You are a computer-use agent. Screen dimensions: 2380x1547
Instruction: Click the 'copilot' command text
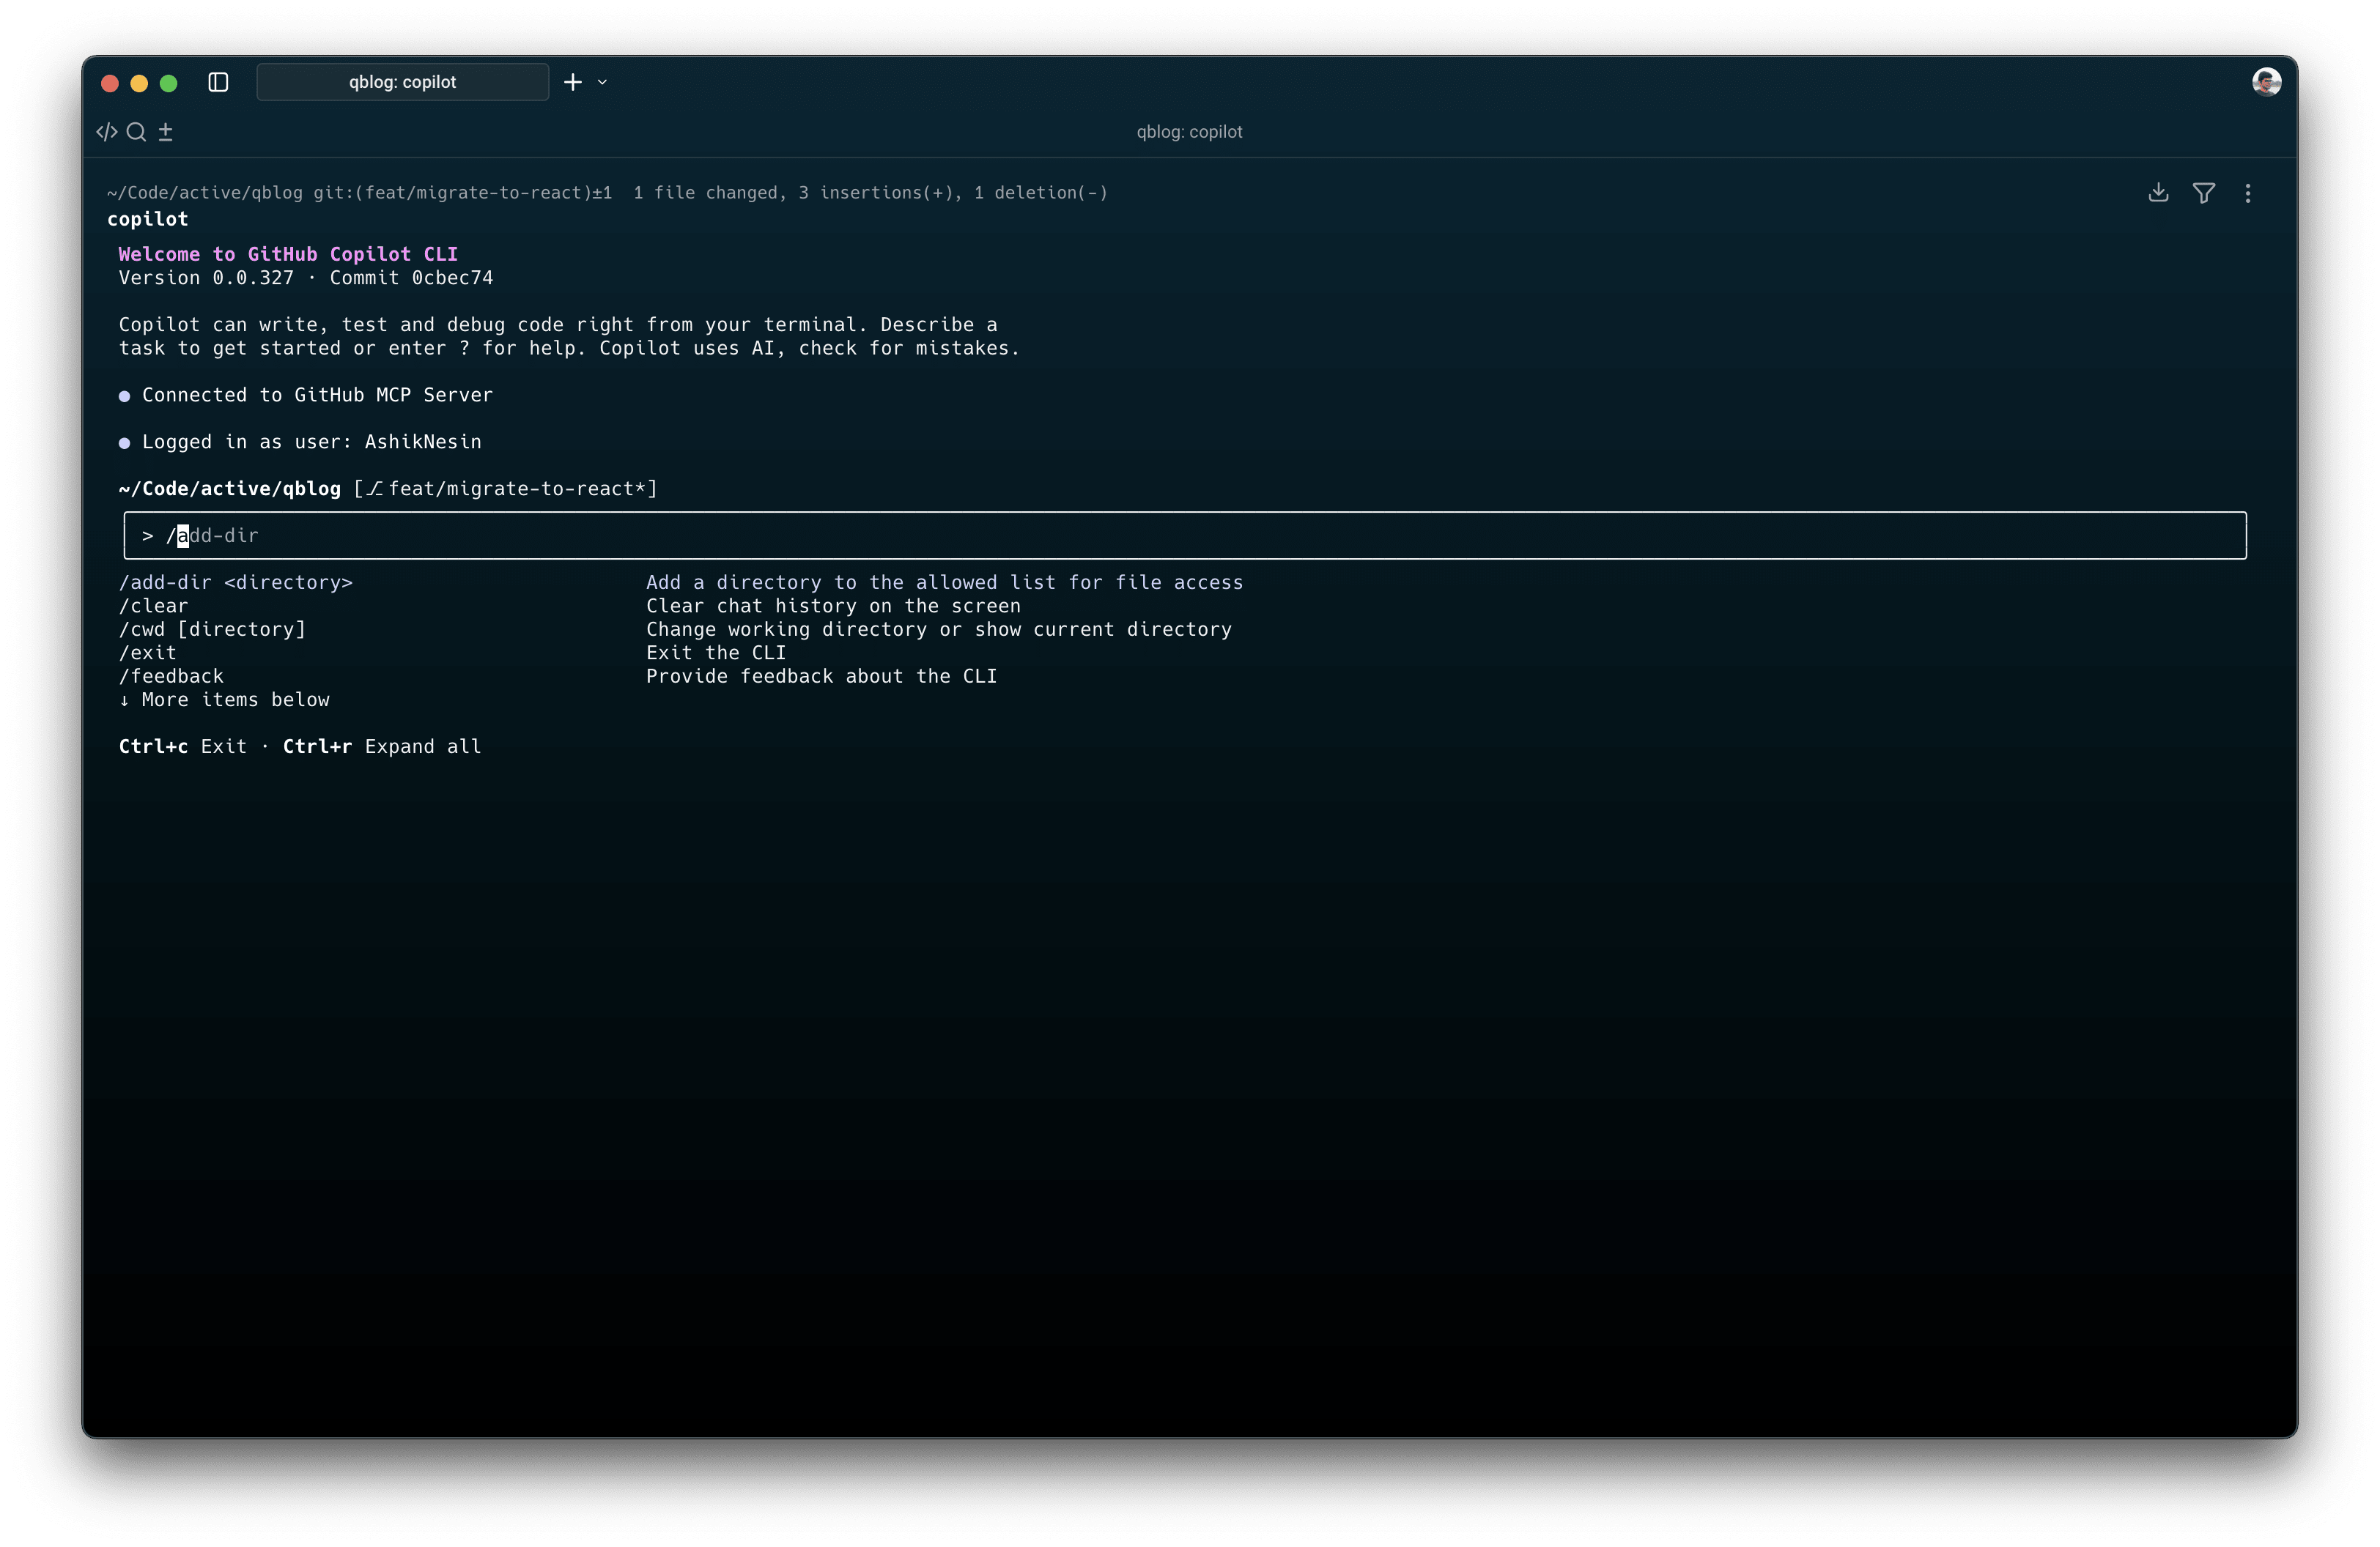(148, 219)
